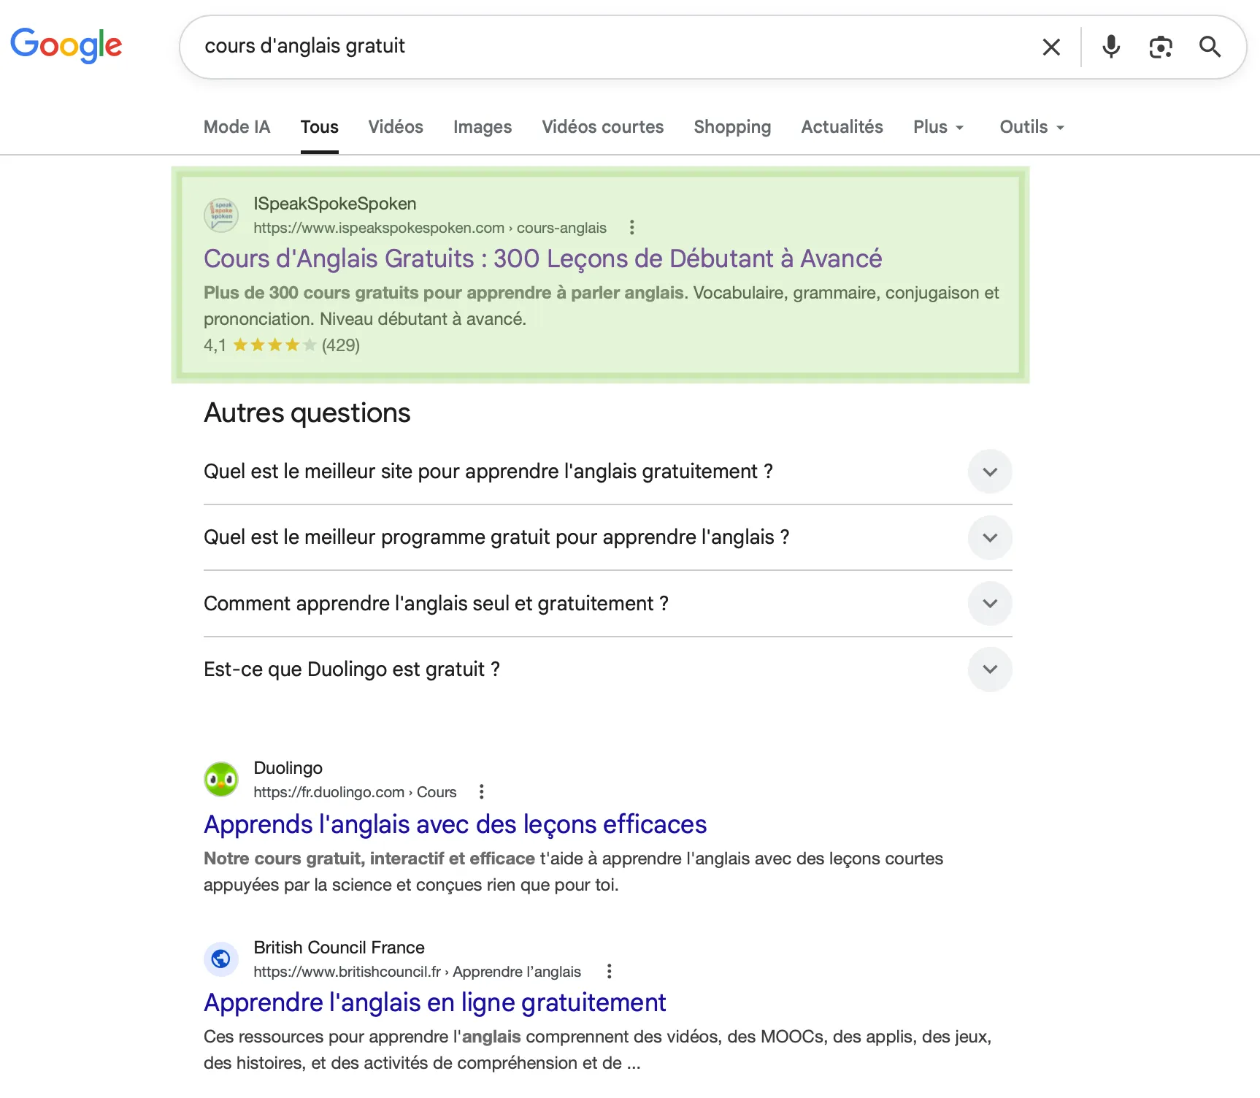Expand 'Comment apprendre l'anglais seul et gratuitement ?'
Viewport: 1260px width, 1098px height.
coord(990,603)
